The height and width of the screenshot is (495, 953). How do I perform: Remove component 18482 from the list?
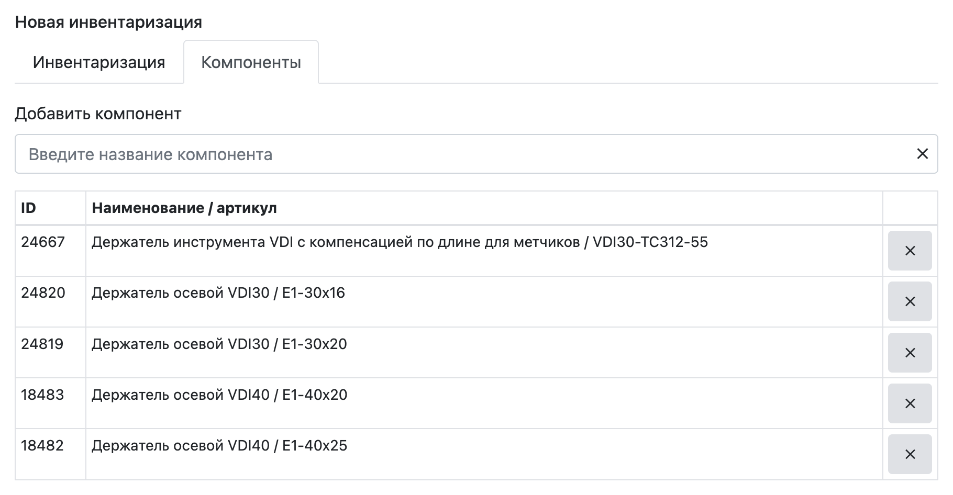tap(910, 454)
